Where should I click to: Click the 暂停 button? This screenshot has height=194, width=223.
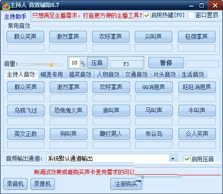tap(166, 63)
